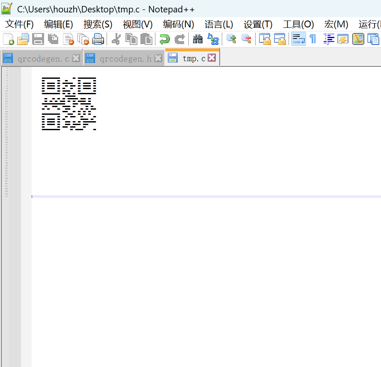
Task: Paste from clipboard with the toolbar icon
Action: click(x=146, y=39)
